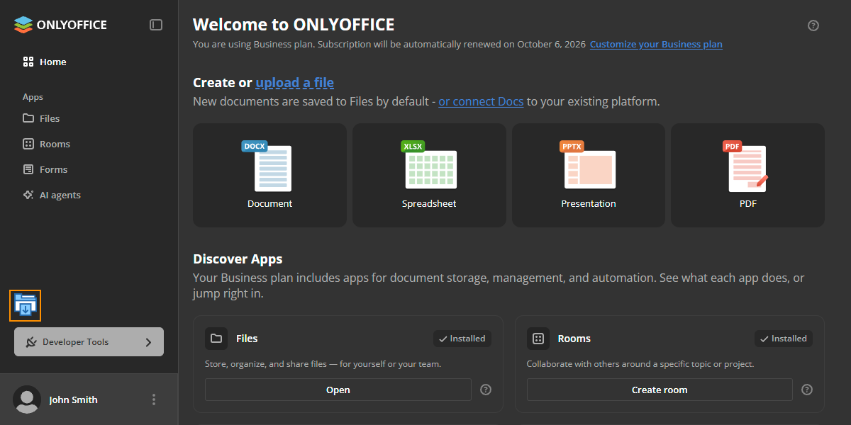Open AI agents in the sidebar
The width and height of the screenshot is (851, 425).
click(x=52, y=195)
